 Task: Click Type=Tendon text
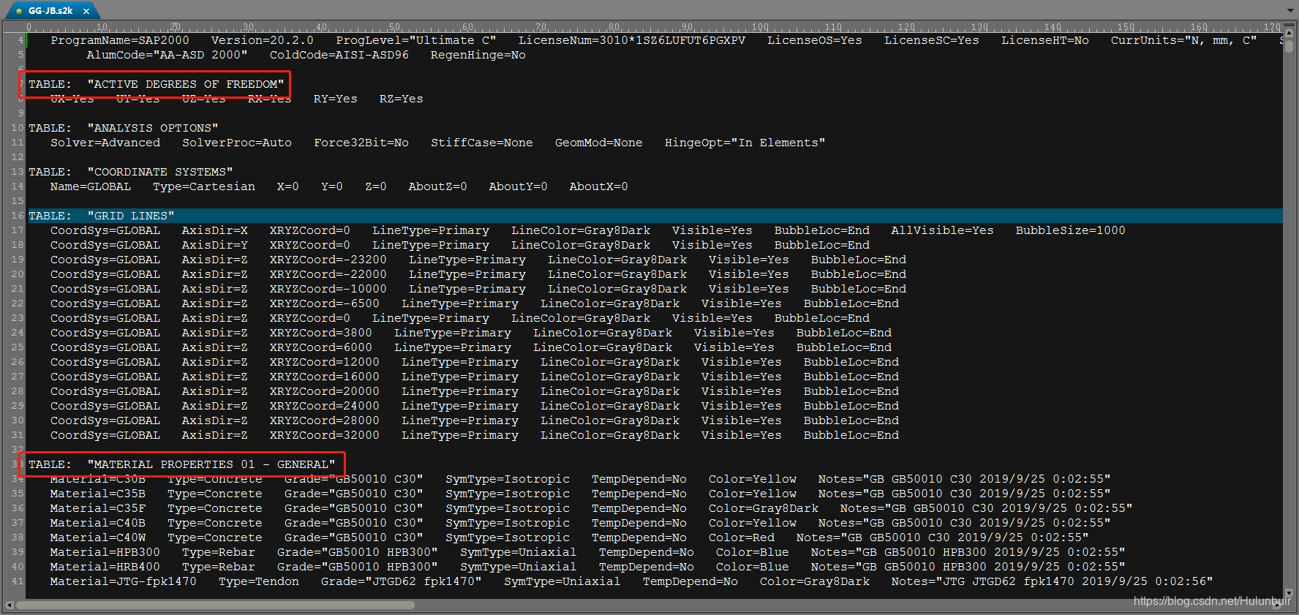pyautogui.click(x=259, y=581)
